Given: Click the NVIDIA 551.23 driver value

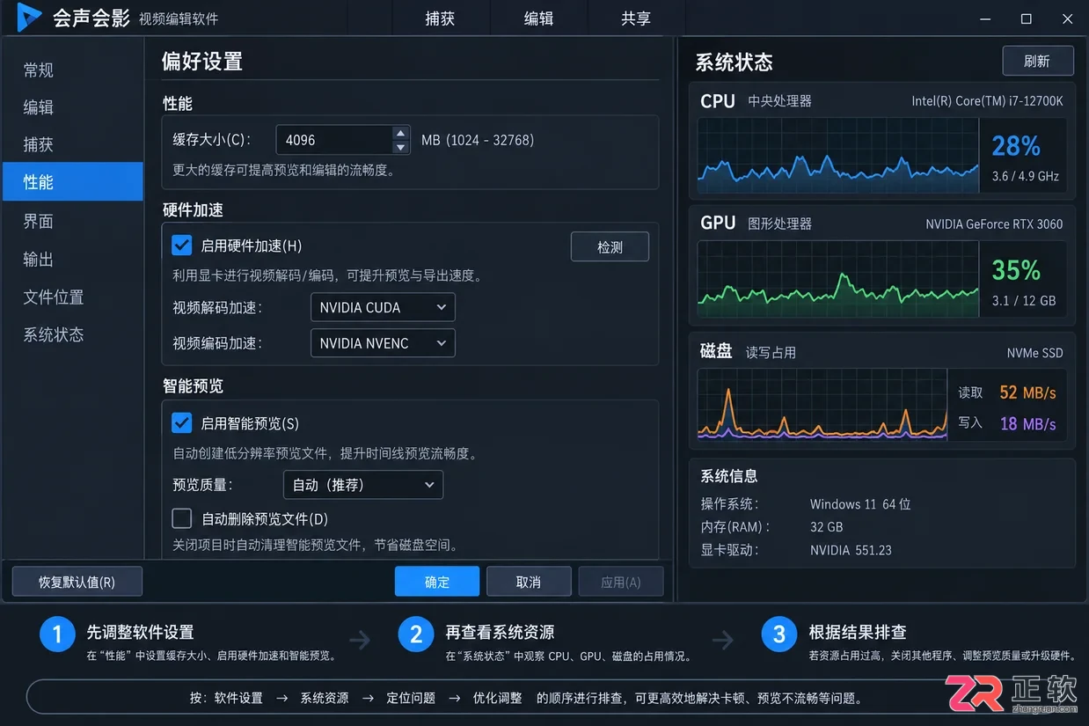Looking at the screenshot, I should (851, 550).
